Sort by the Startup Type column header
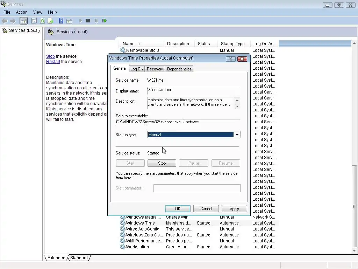 click(234, 44)
